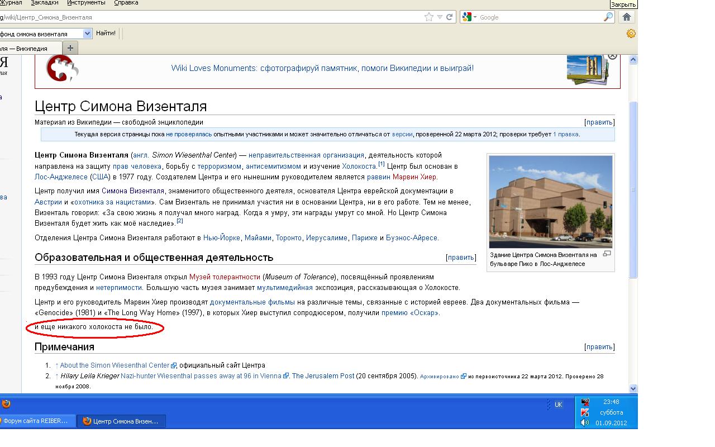Click the volume icon in the system tray

coord(585,422)
